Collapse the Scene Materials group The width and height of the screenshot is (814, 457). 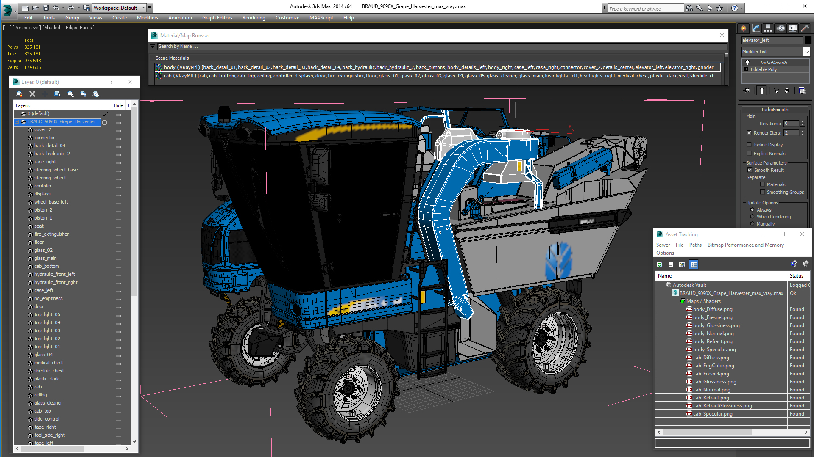click(153, 58)
